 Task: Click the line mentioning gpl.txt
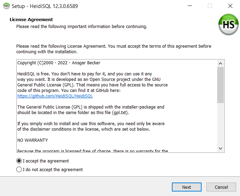click(73, 113)
